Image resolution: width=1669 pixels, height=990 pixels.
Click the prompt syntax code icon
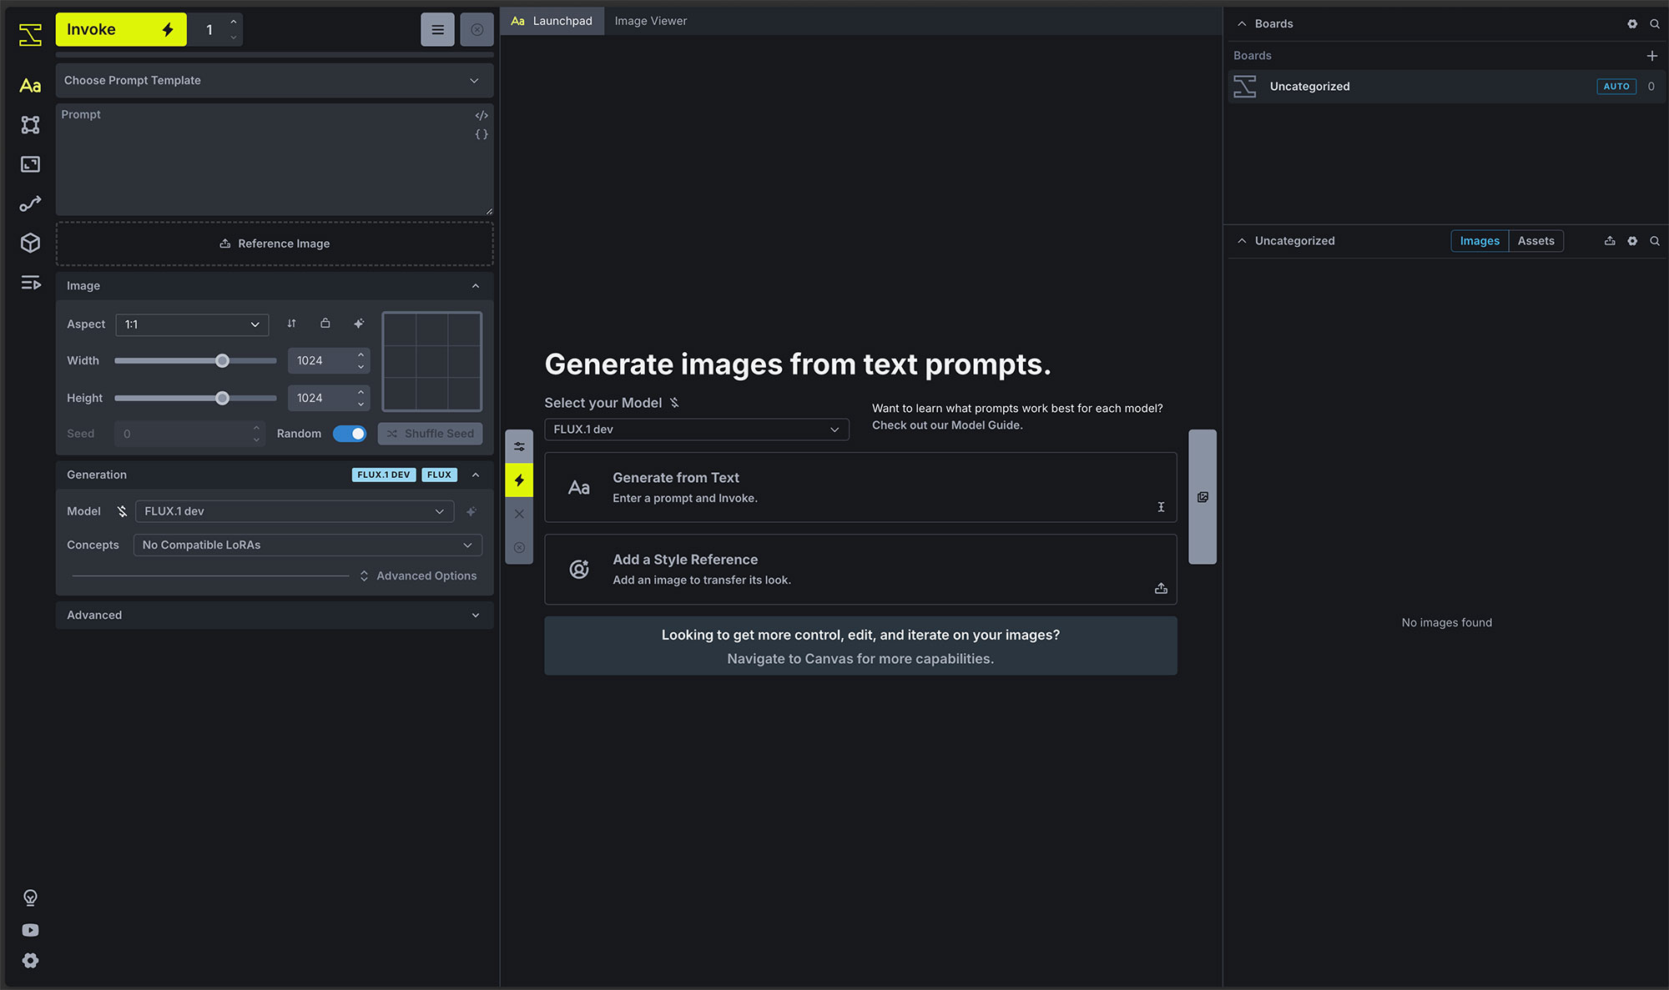tap(482, 116)
